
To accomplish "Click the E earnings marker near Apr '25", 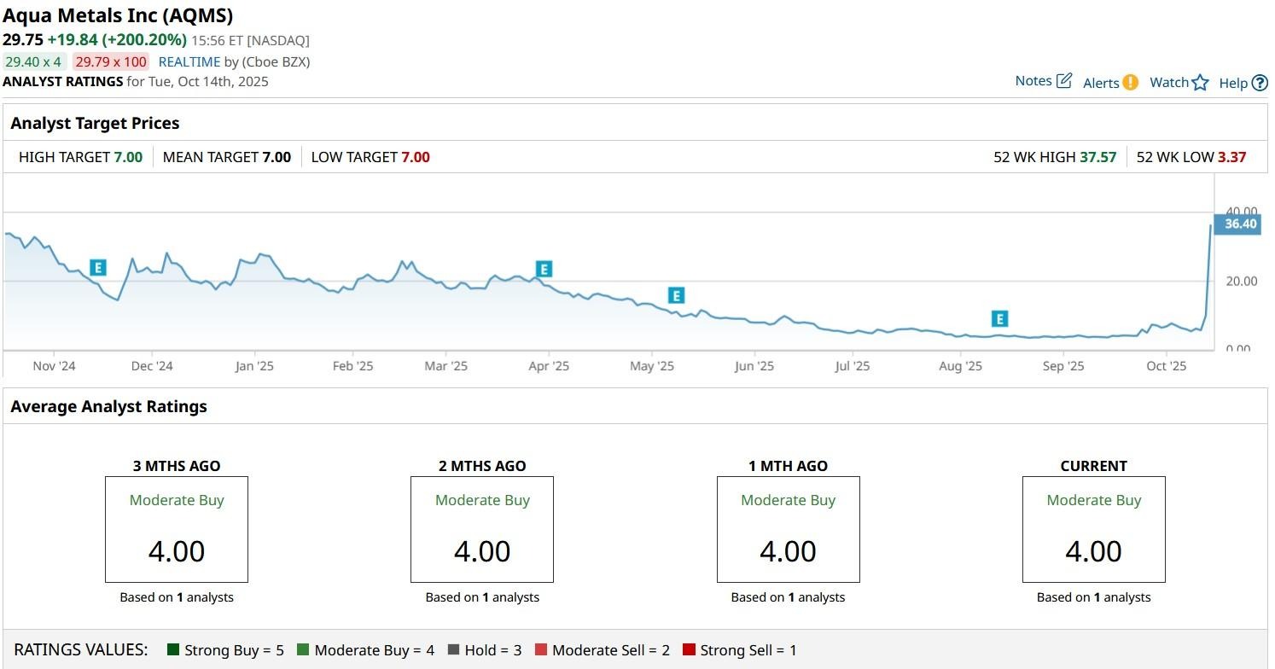I will click(543, 270).
